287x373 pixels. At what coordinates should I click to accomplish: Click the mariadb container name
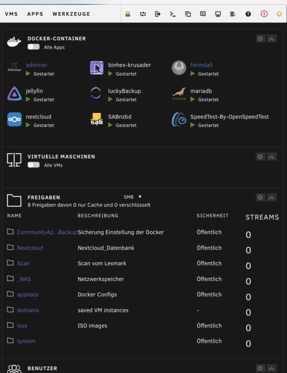point(201,91)
